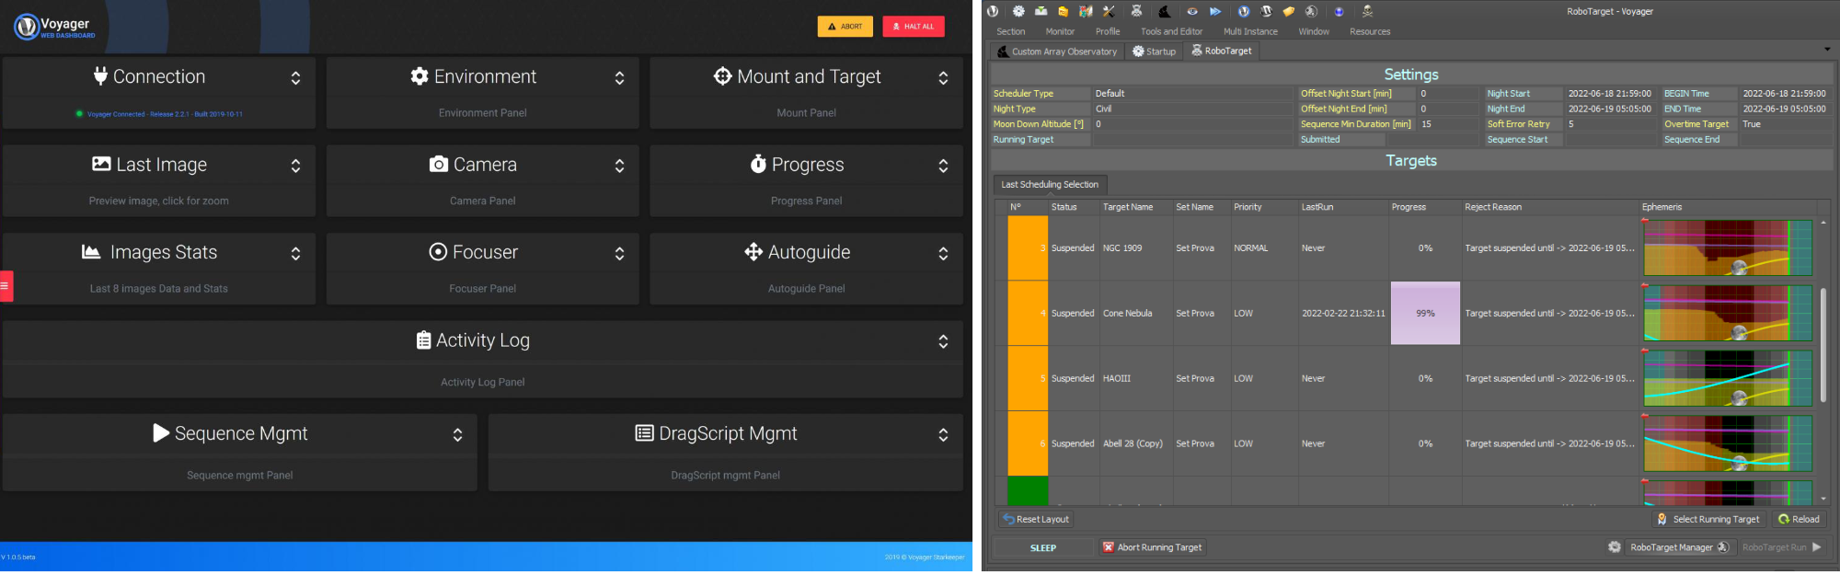
Task: Open the tab overflow dropdown arrow
Action: 1827,50
